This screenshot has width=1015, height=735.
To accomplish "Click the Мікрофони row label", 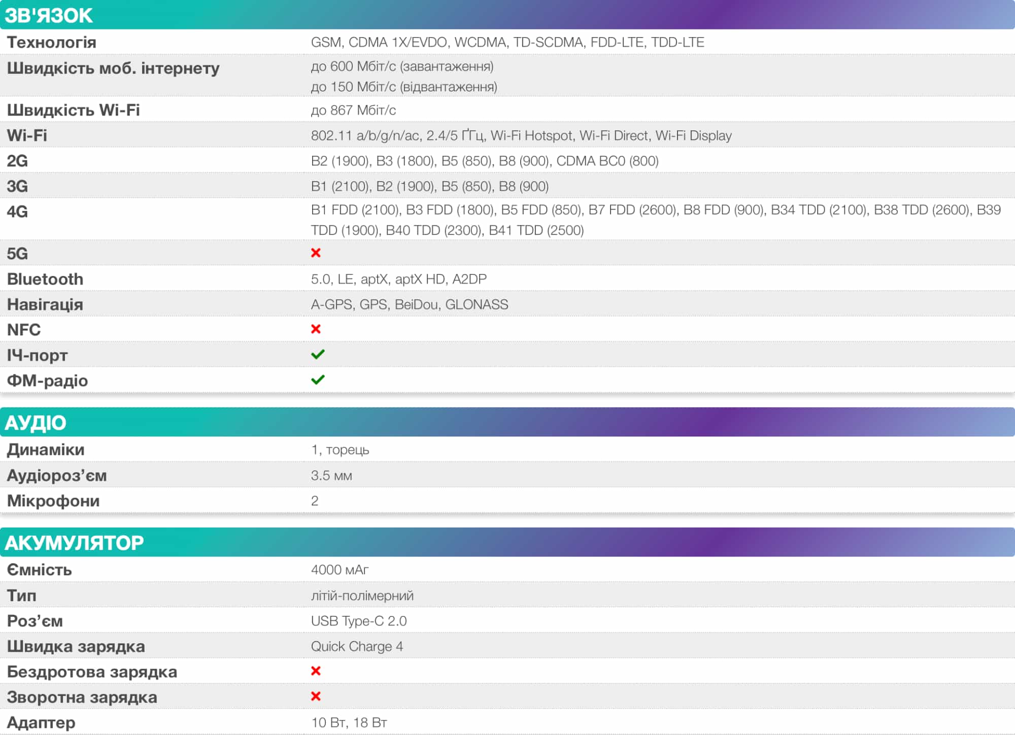I will (53, 501).
